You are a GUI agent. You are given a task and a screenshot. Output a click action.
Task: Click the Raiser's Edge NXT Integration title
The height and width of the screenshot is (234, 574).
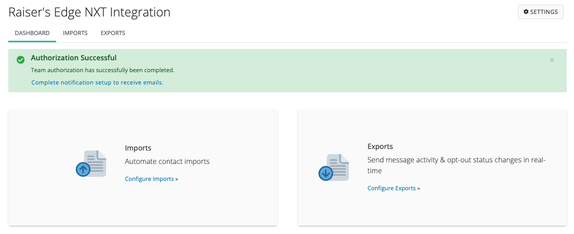point(89,12)
